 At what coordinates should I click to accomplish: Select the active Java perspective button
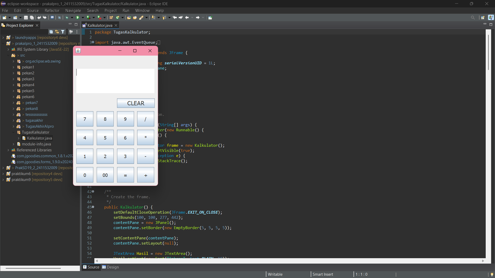click(x=491, y=18)
